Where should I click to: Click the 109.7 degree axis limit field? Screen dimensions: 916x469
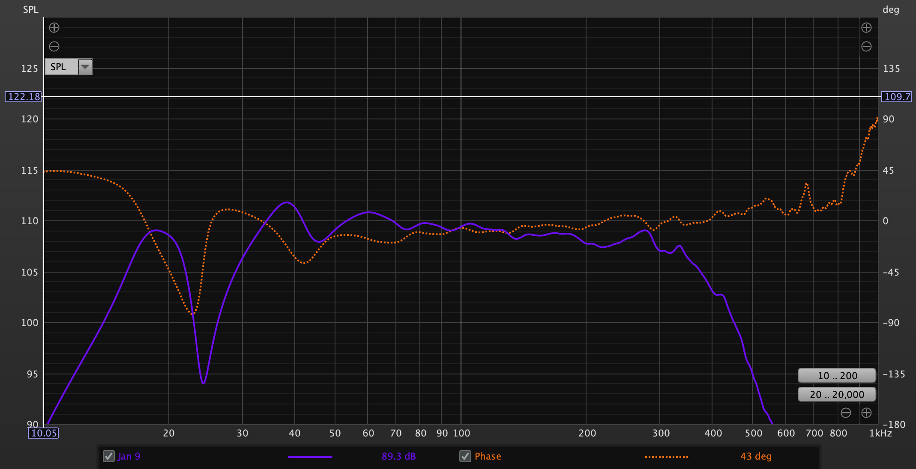point(897,97)
